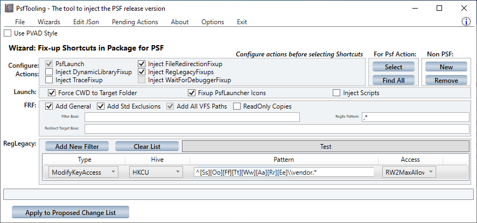Open the Options menu
Image resolution: width=477 pixels, height=223 pixels.
tap(213, 22)
